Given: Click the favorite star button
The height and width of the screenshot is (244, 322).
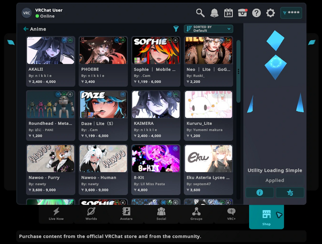Looking at the screenshot, I should click(x=290, y=193).
